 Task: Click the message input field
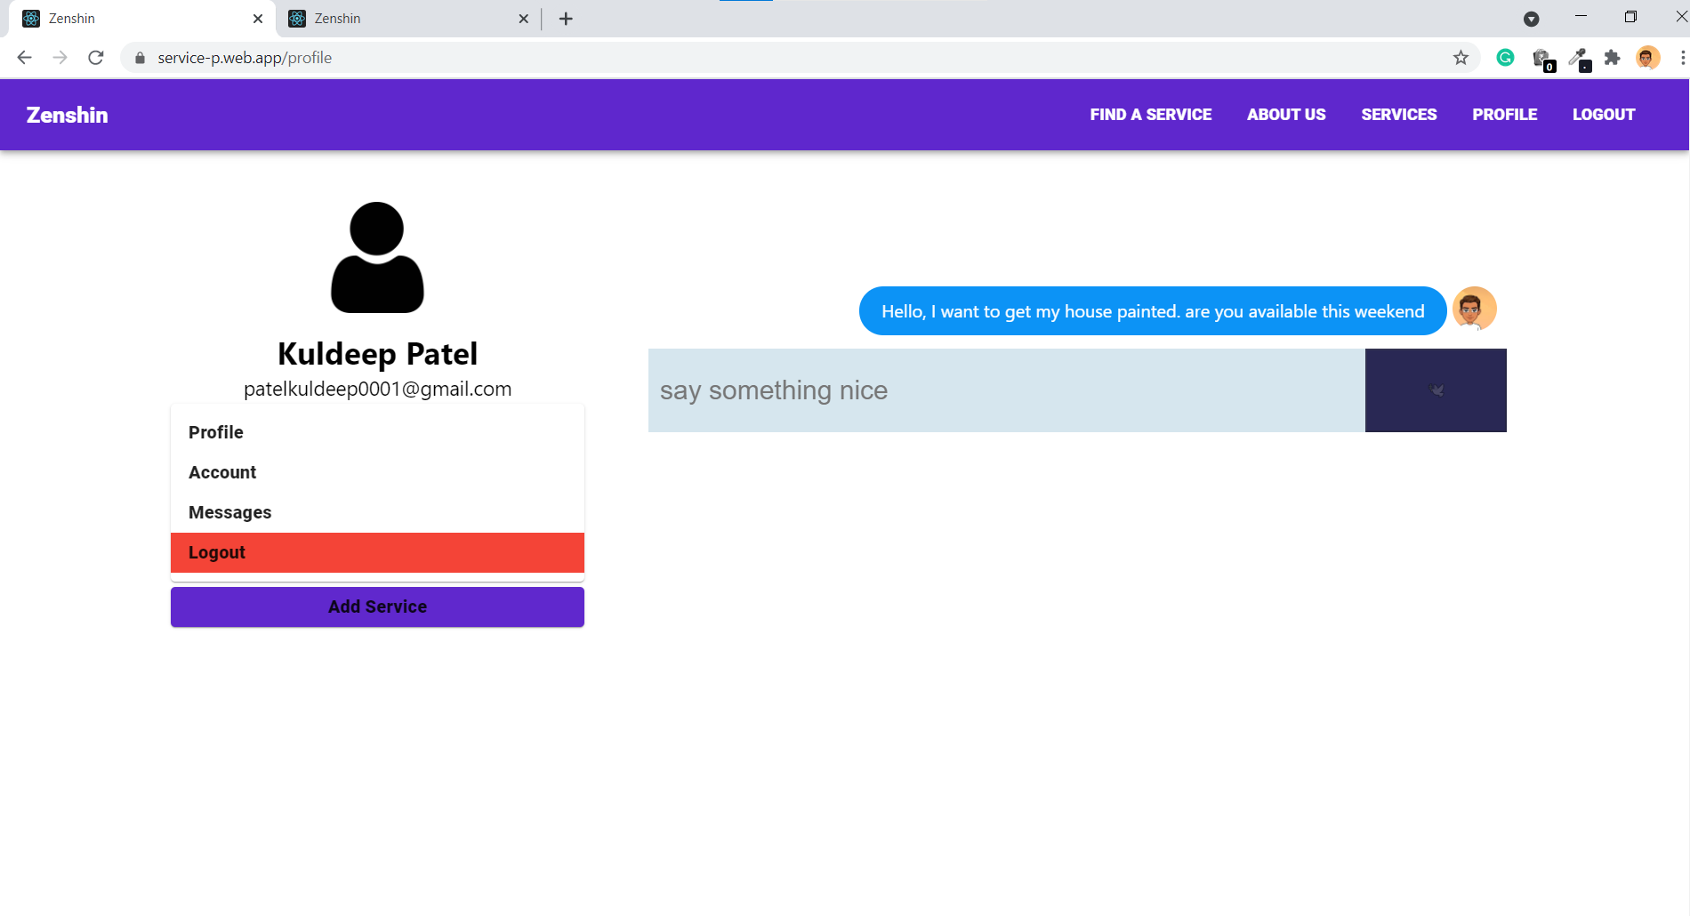[1006, 390]
